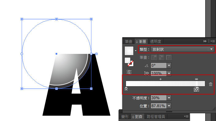
Task: Select the fill swatch in gradient panel
Action: pos(128,60)
